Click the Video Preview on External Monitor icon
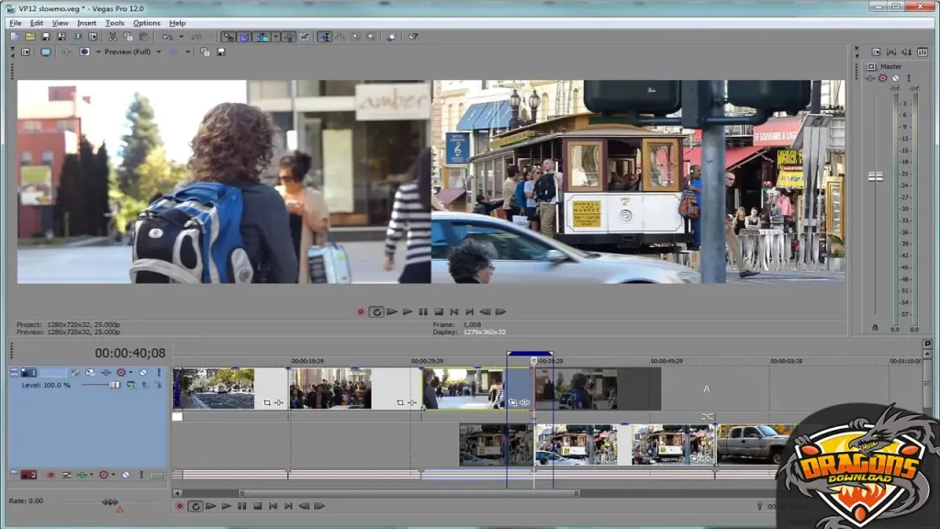Image resolution: width=940 pixels, height=529 pixels. (45, 51)
